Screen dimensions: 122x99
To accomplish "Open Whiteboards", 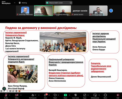I will tap(95, 96).
